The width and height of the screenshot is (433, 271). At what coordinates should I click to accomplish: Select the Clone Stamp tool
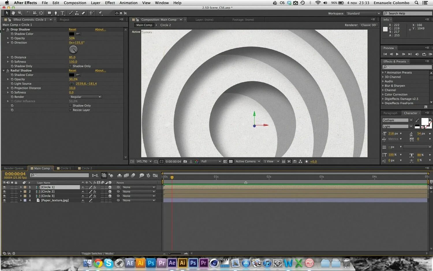[x=77, y=13]
